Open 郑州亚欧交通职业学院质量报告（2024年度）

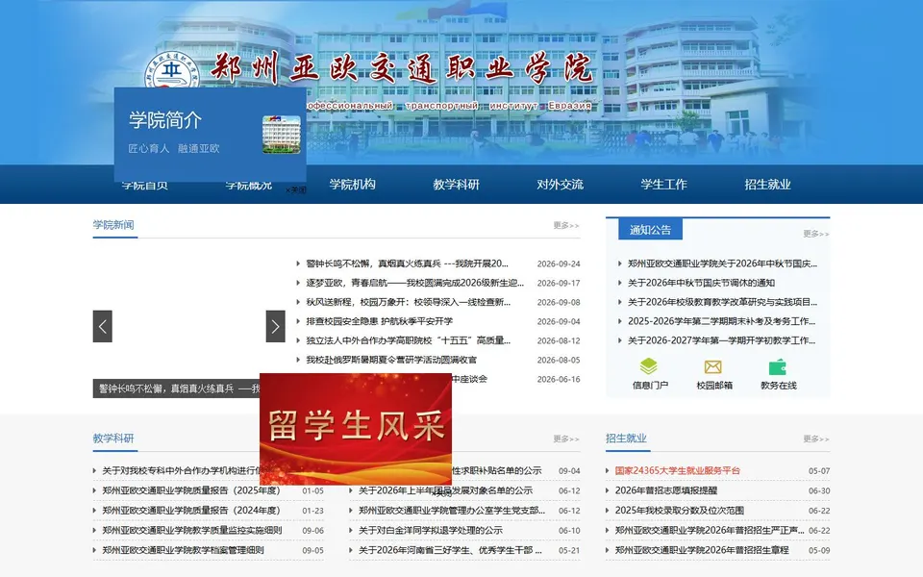[x=191, y=511]
